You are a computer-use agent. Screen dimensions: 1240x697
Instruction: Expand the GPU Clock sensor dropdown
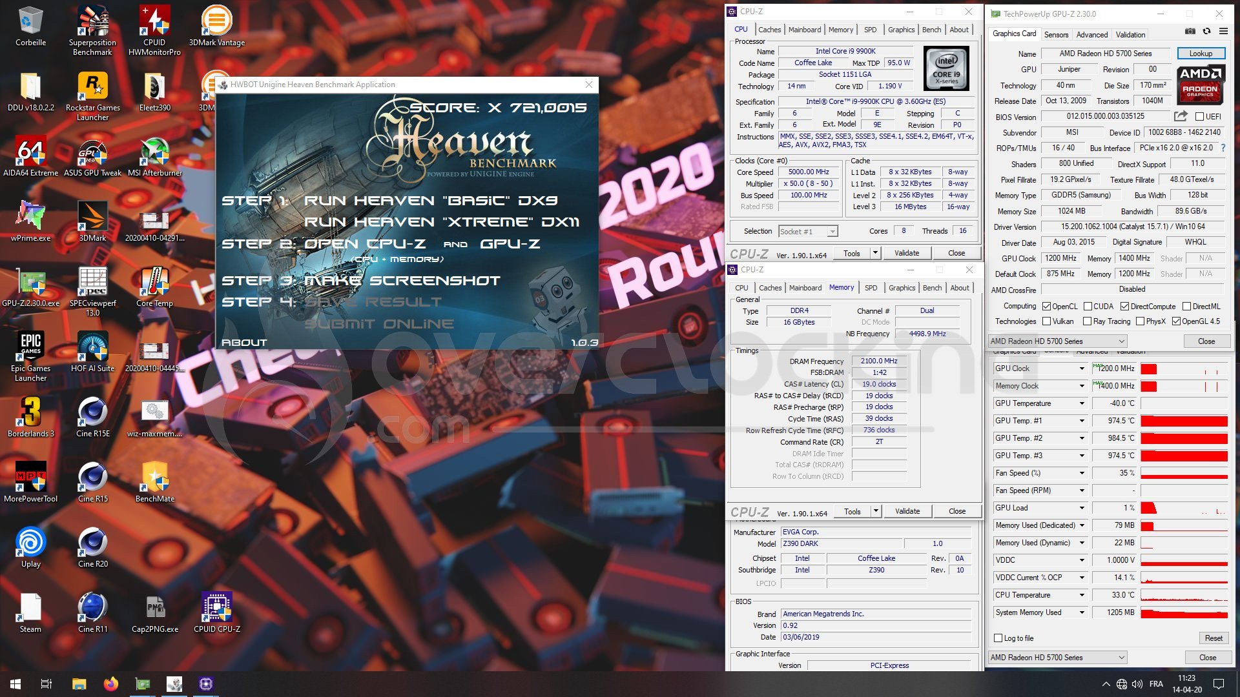[1082, 369]
